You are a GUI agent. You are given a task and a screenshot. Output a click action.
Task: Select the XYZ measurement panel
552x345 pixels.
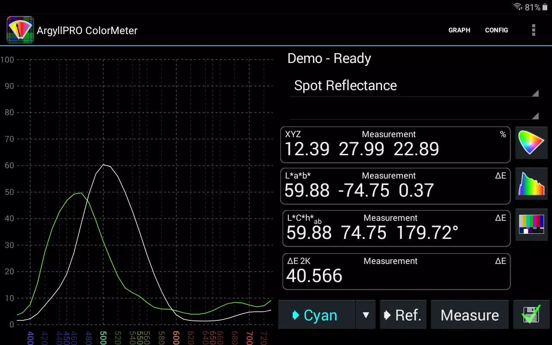(x=395, y=144)
